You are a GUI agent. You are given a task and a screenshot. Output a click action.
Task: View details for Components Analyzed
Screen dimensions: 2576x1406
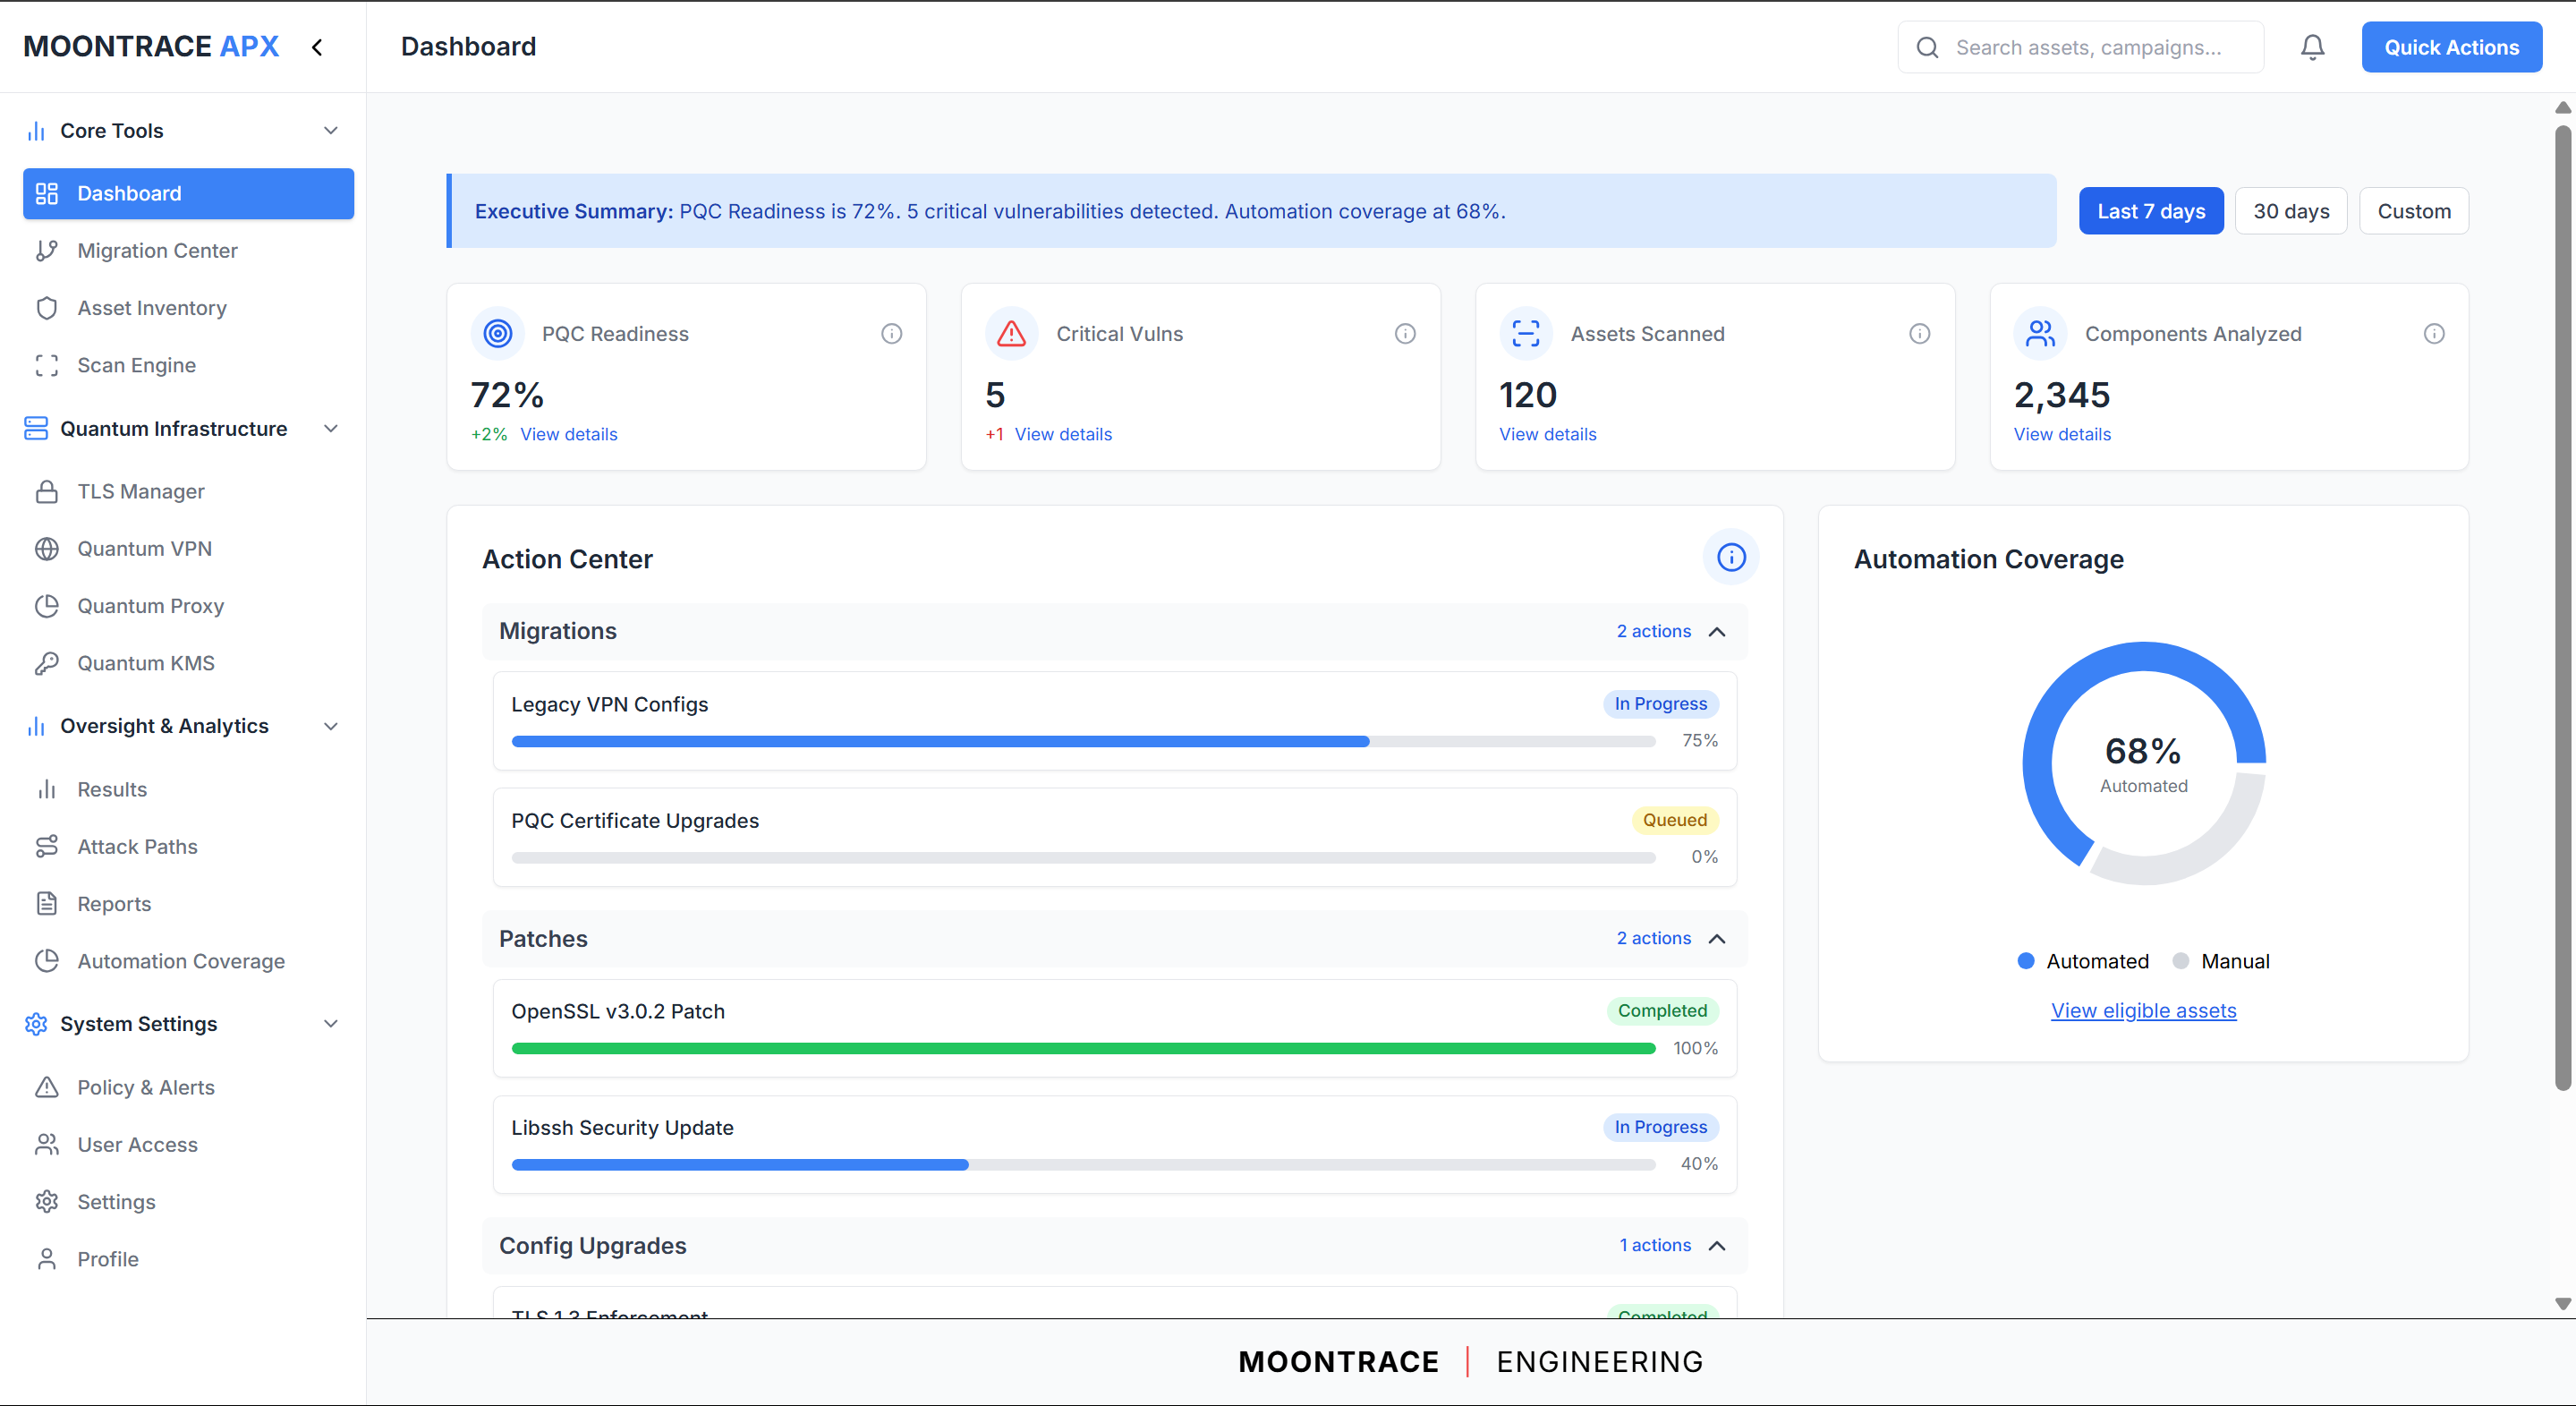click(2062, 434)
